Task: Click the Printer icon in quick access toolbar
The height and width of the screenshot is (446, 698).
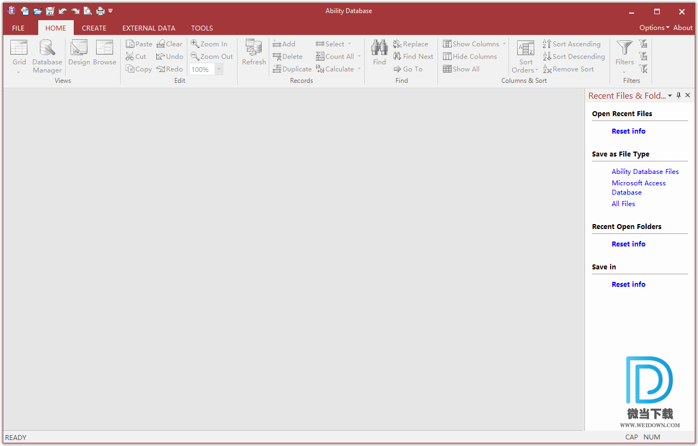Action: point(100,11)
